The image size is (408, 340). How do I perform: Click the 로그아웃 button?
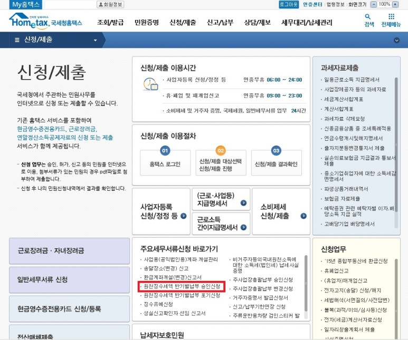pos(289,4)
